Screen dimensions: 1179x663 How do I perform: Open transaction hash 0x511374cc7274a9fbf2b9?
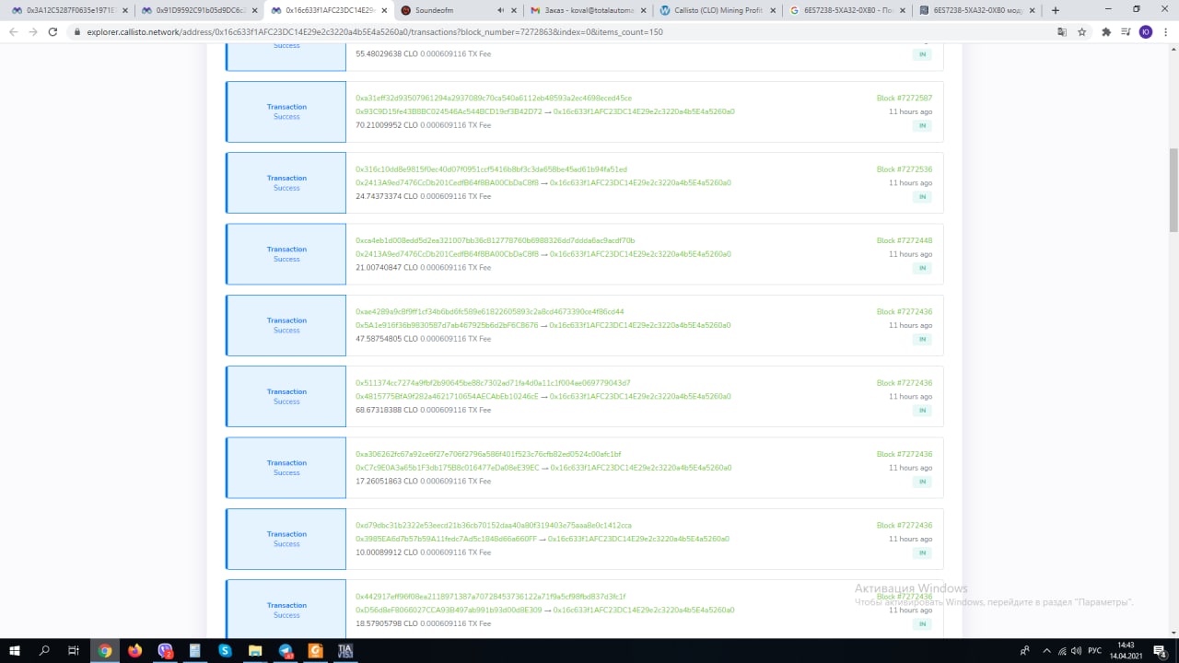[493, 383]
